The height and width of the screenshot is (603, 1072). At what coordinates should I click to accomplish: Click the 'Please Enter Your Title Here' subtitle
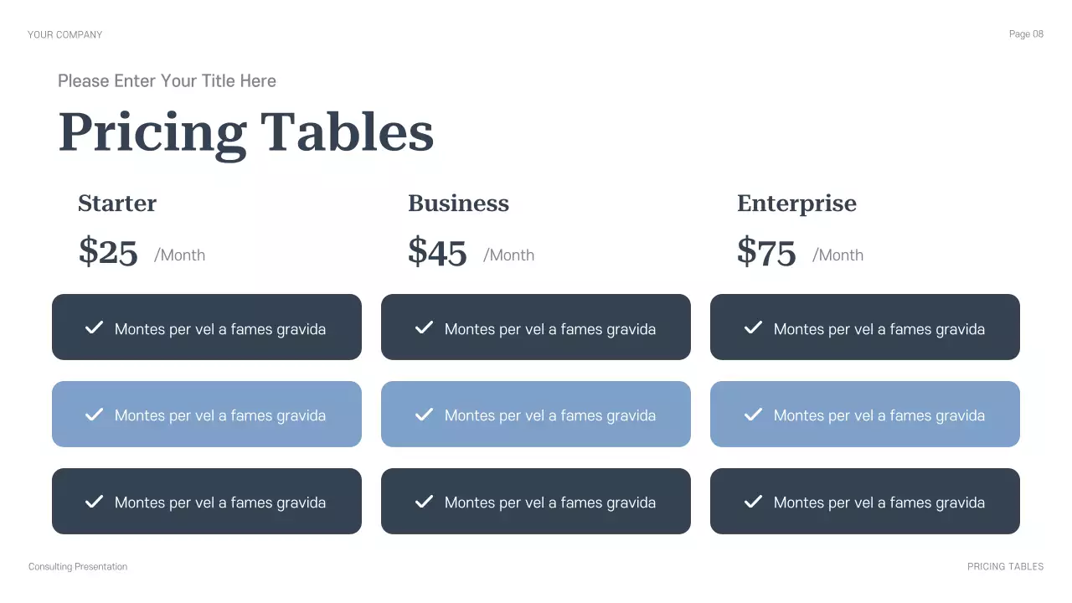click(167, 81)
